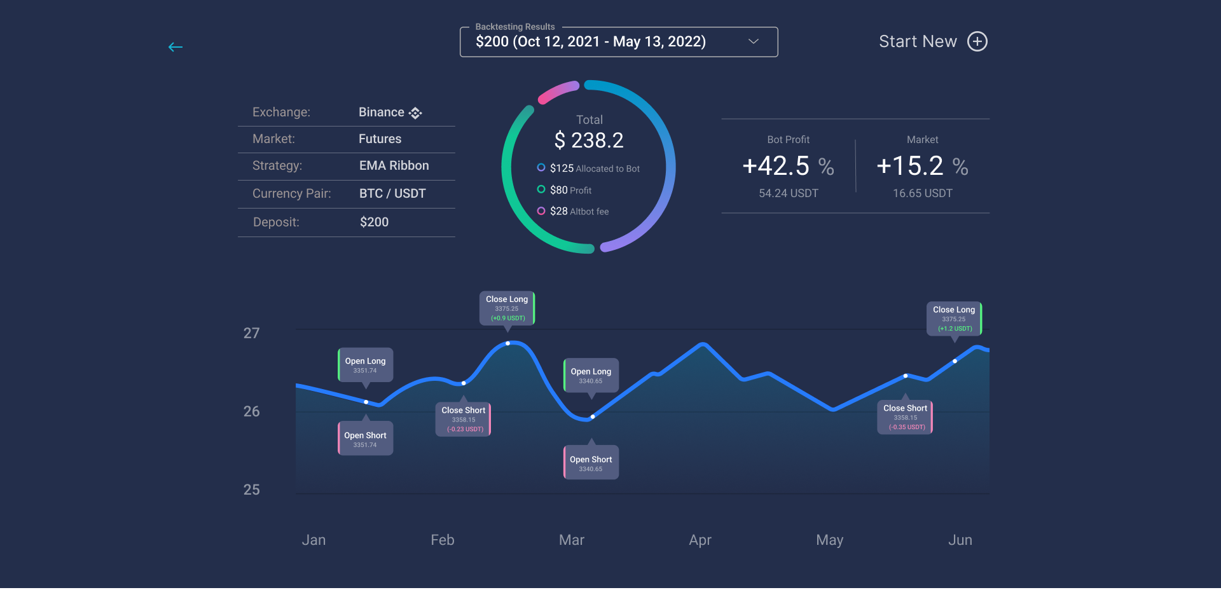1221x590 pixels.
Task: Click the Start New button text
Action: pos(917,41)
